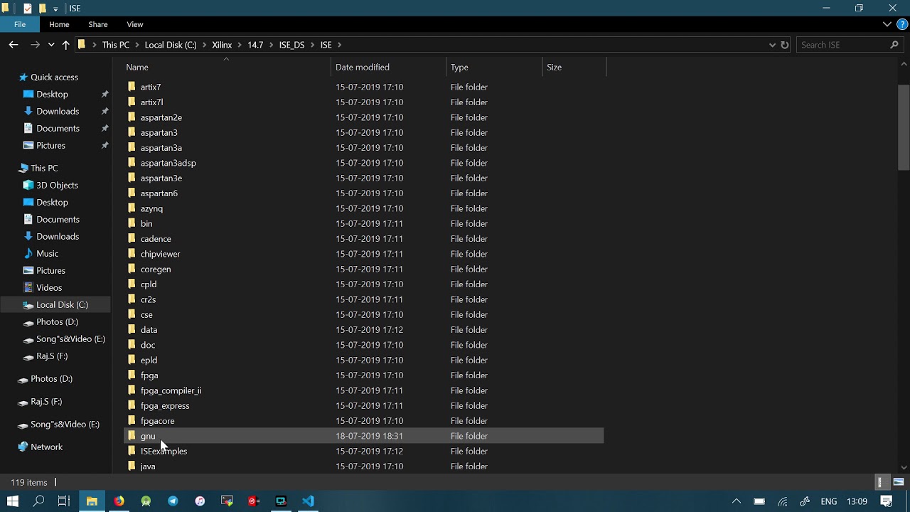
Task: Open the address bar folder icon
Action: [82, 45]
